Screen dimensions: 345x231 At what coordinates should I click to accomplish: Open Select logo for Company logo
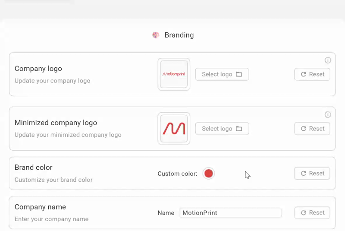point(222,74)
